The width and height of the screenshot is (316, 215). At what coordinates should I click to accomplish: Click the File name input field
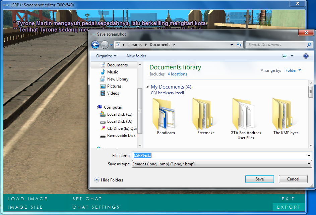[219, 155]
